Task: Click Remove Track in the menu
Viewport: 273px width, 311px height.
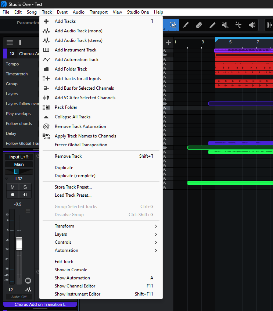Action: pyautogui.click(x=68, y=156)
